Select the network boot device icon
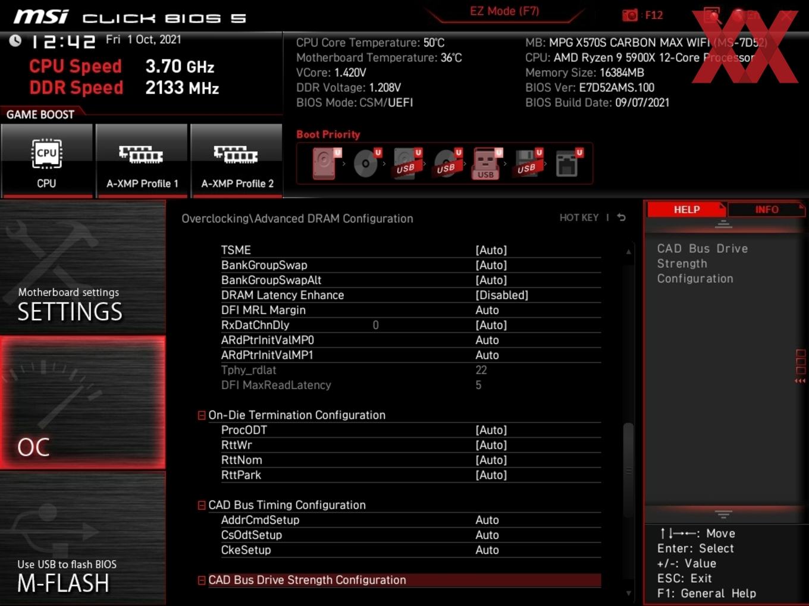 [569, 163]
